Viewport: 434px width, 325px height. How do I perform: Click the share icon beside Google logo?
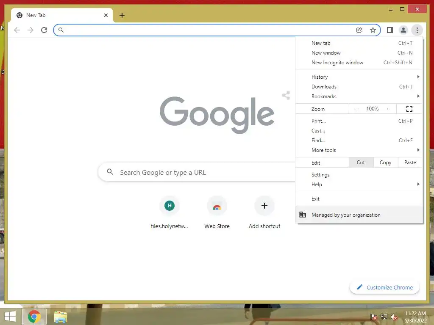(x=286, y=95)
